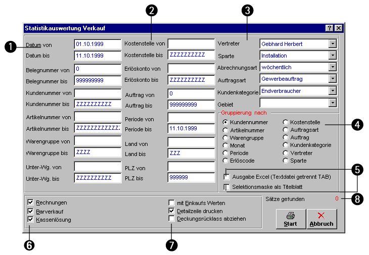The height and width of the screenshot is (255, 369).
Task: Click the Kostenstelle bis field
Action: pyautogui.click(x=191, y=55)
